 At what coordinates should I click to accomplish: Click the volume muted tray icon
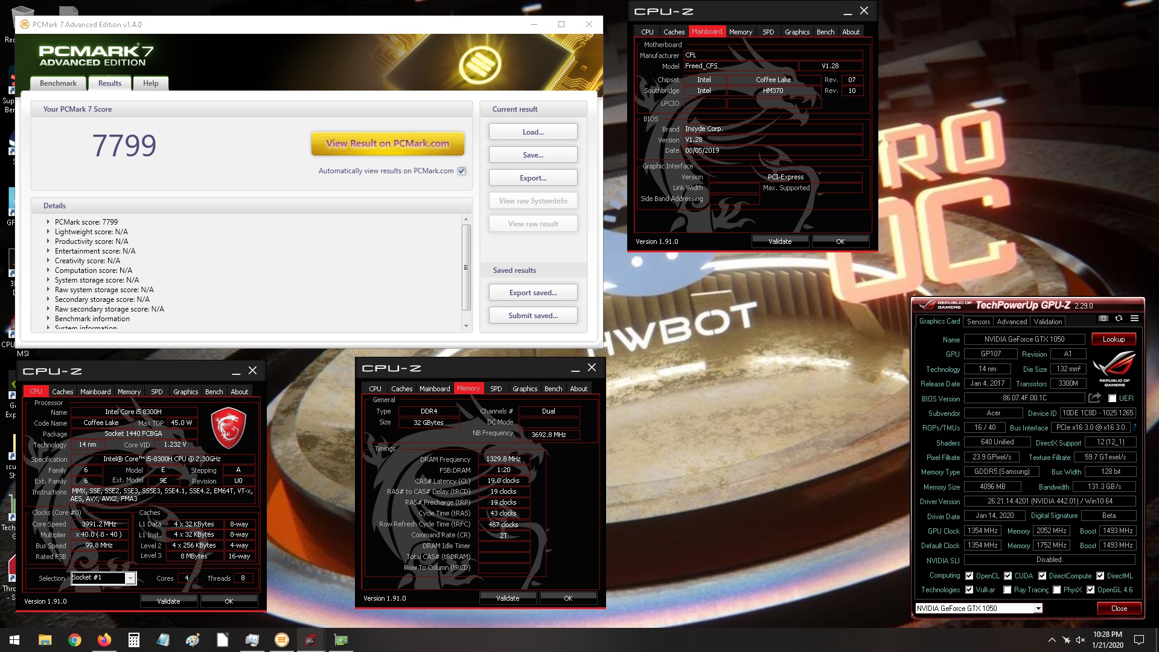pos(1081,640)
